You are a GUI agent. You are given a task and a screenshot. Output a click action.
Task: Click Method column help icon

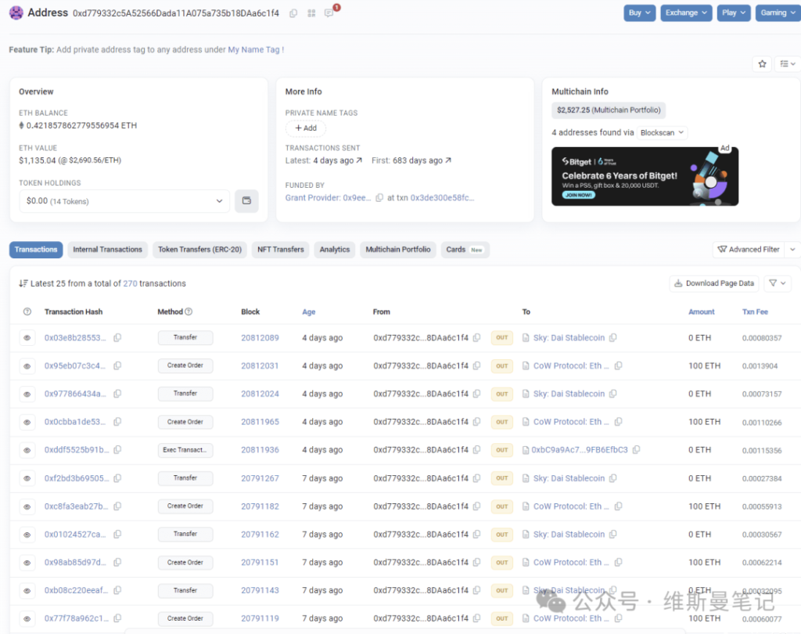tap(189, 312)
